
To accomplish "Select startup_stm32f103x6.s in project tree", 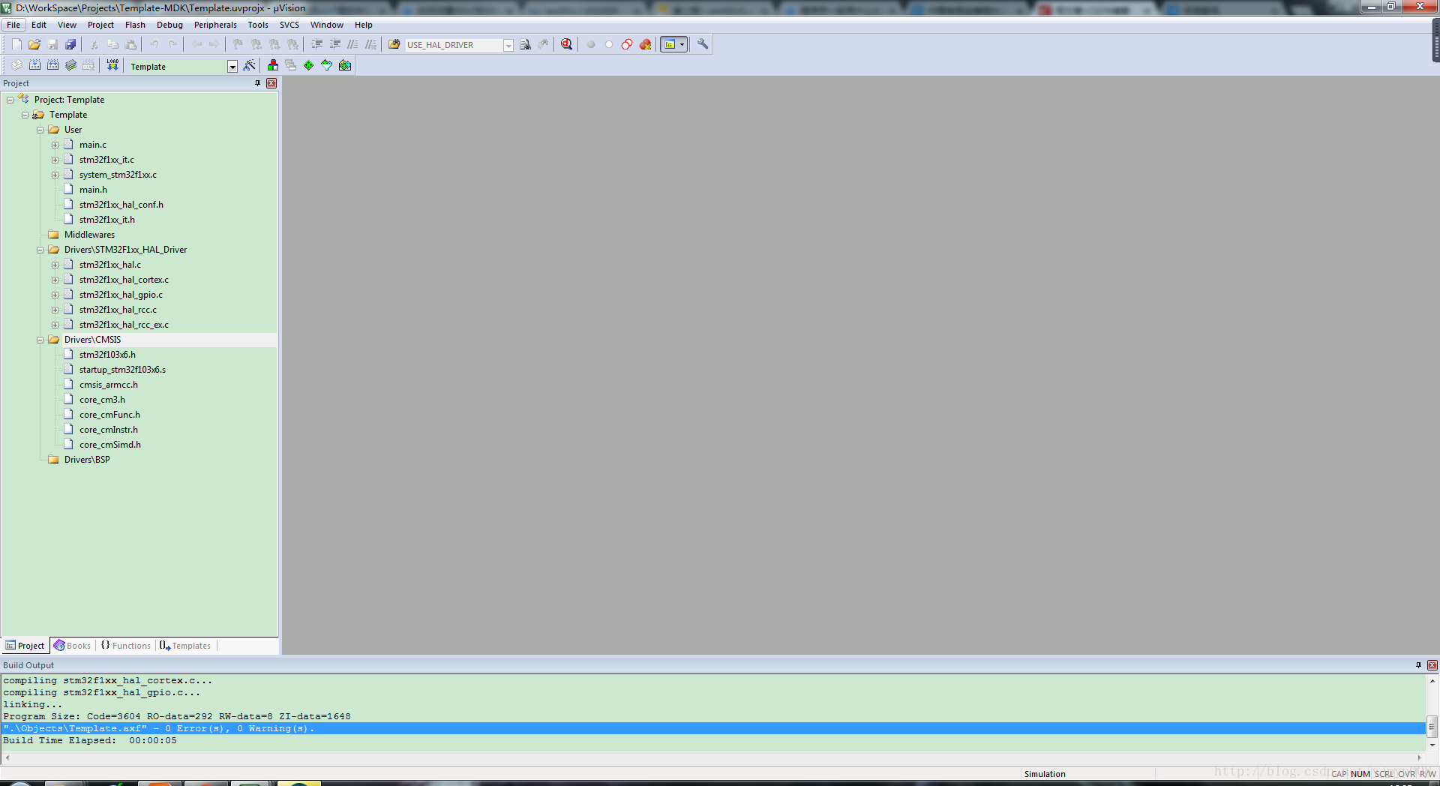I will 122,370.
